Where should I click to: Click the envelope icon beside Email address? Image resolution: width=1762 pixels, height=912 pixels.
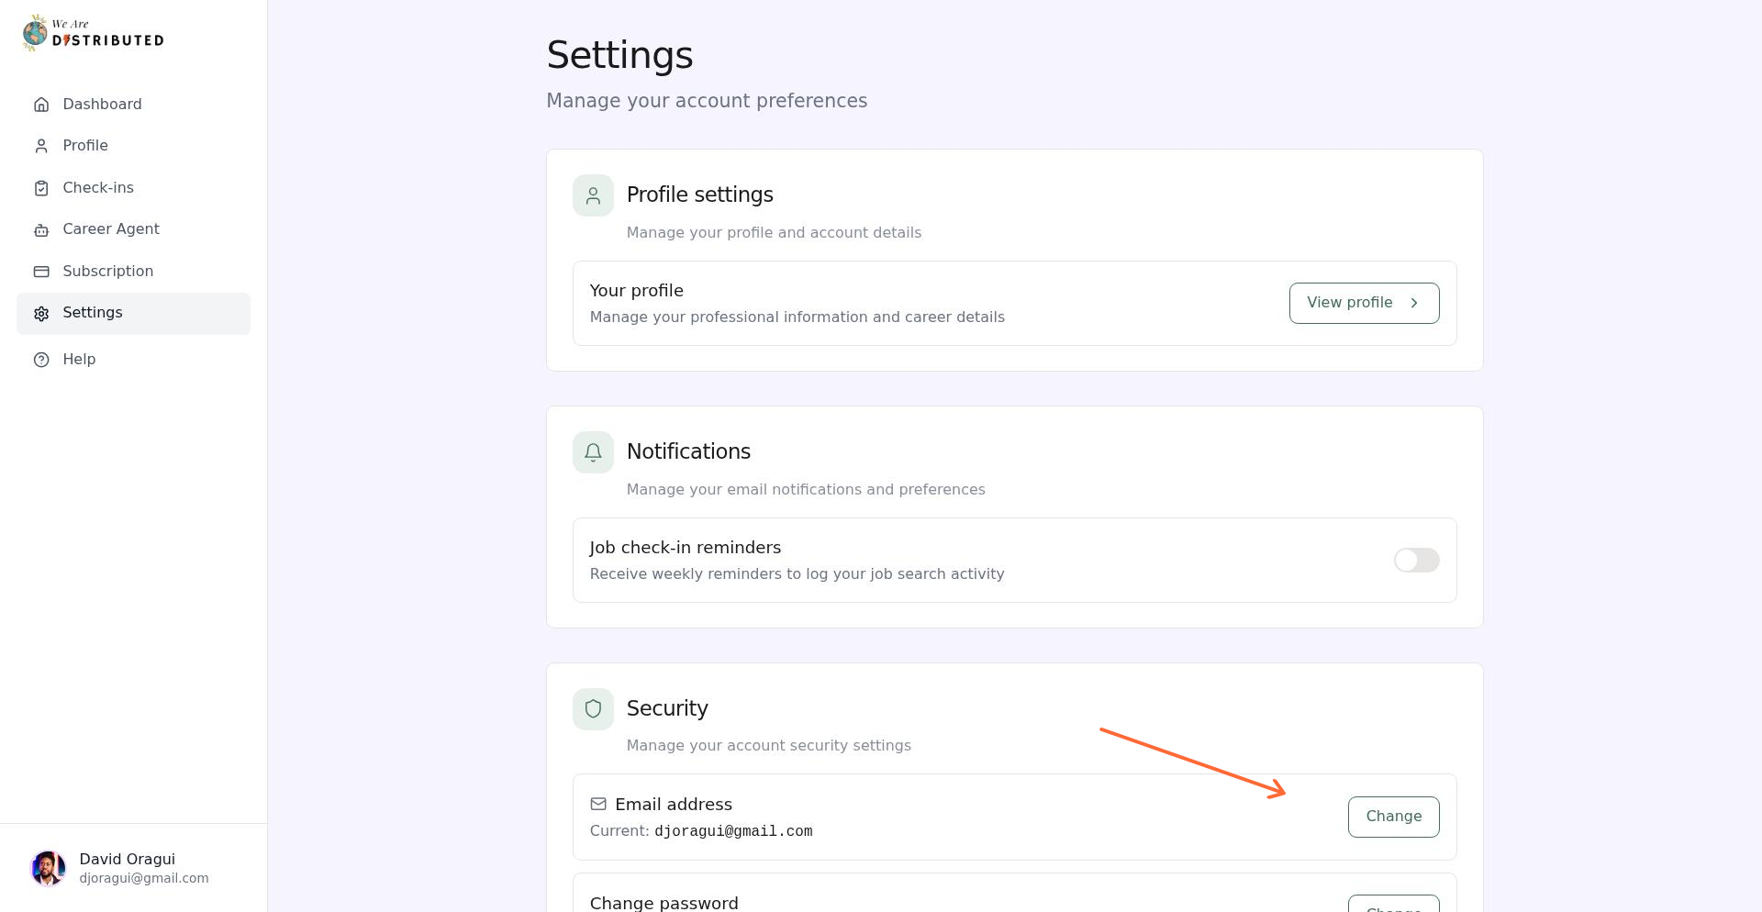[598, 805]
